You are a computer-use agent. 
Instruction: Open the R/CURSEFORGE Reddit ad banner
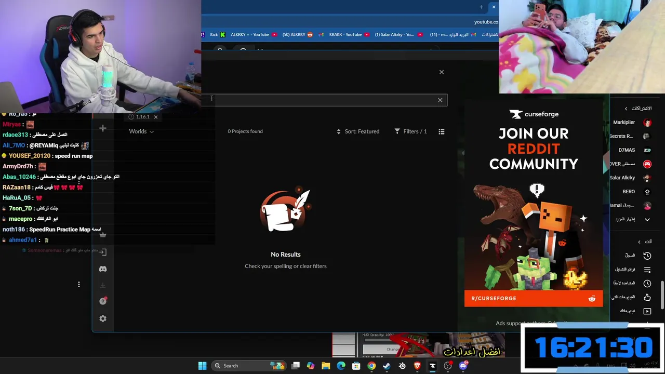(x=534, y=298)
